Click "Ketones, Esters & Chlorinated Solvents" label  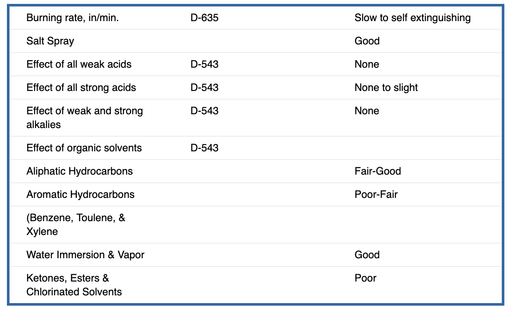point(74,285)
